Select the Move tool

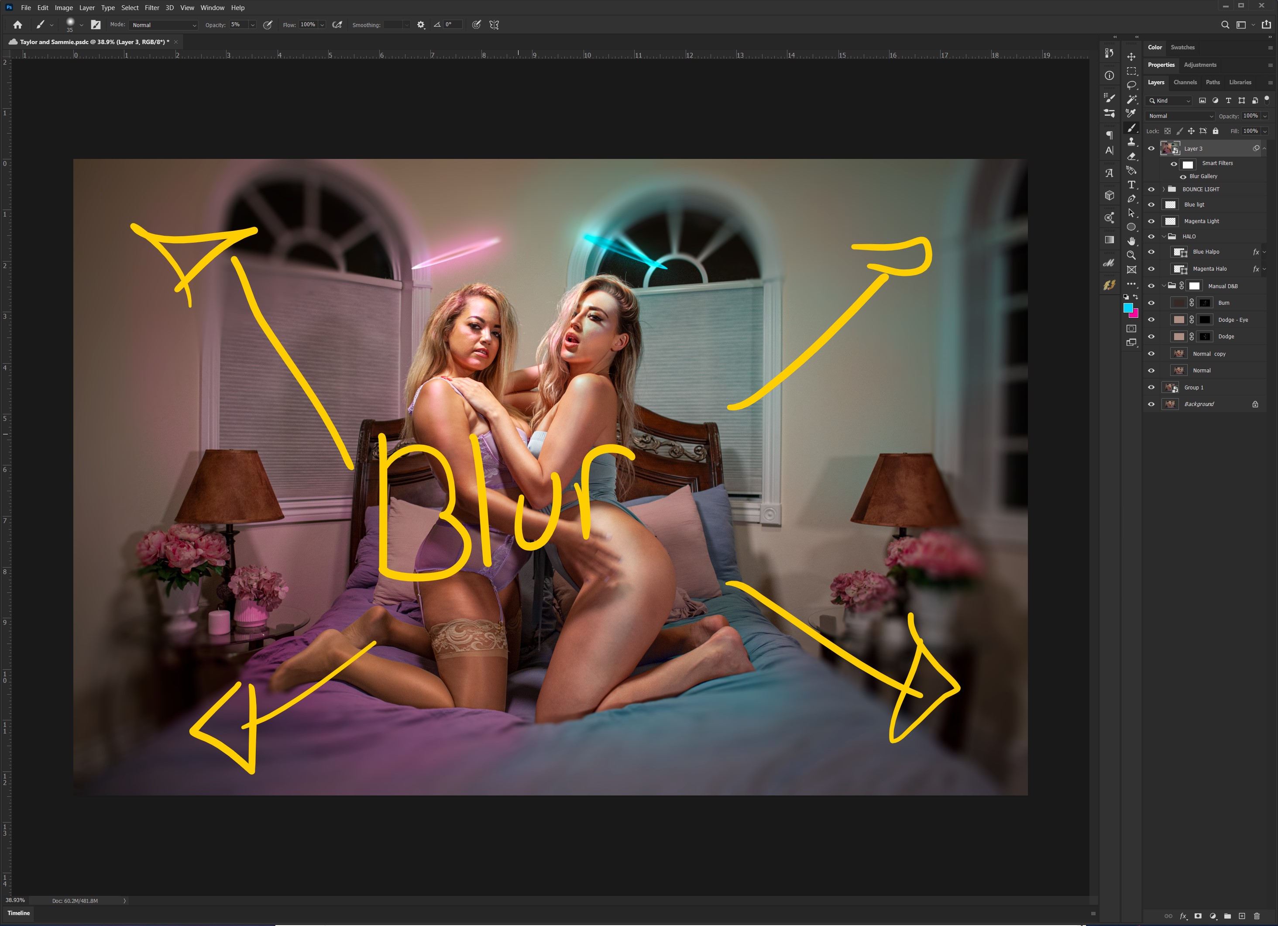coord(1131,57)
